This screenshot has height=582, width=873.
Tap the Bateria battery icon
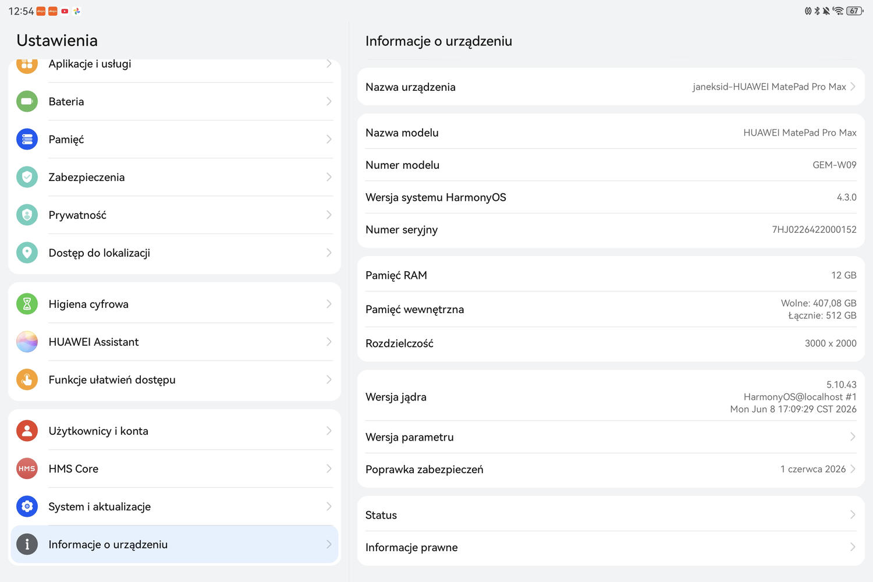[x=27, y=101]
